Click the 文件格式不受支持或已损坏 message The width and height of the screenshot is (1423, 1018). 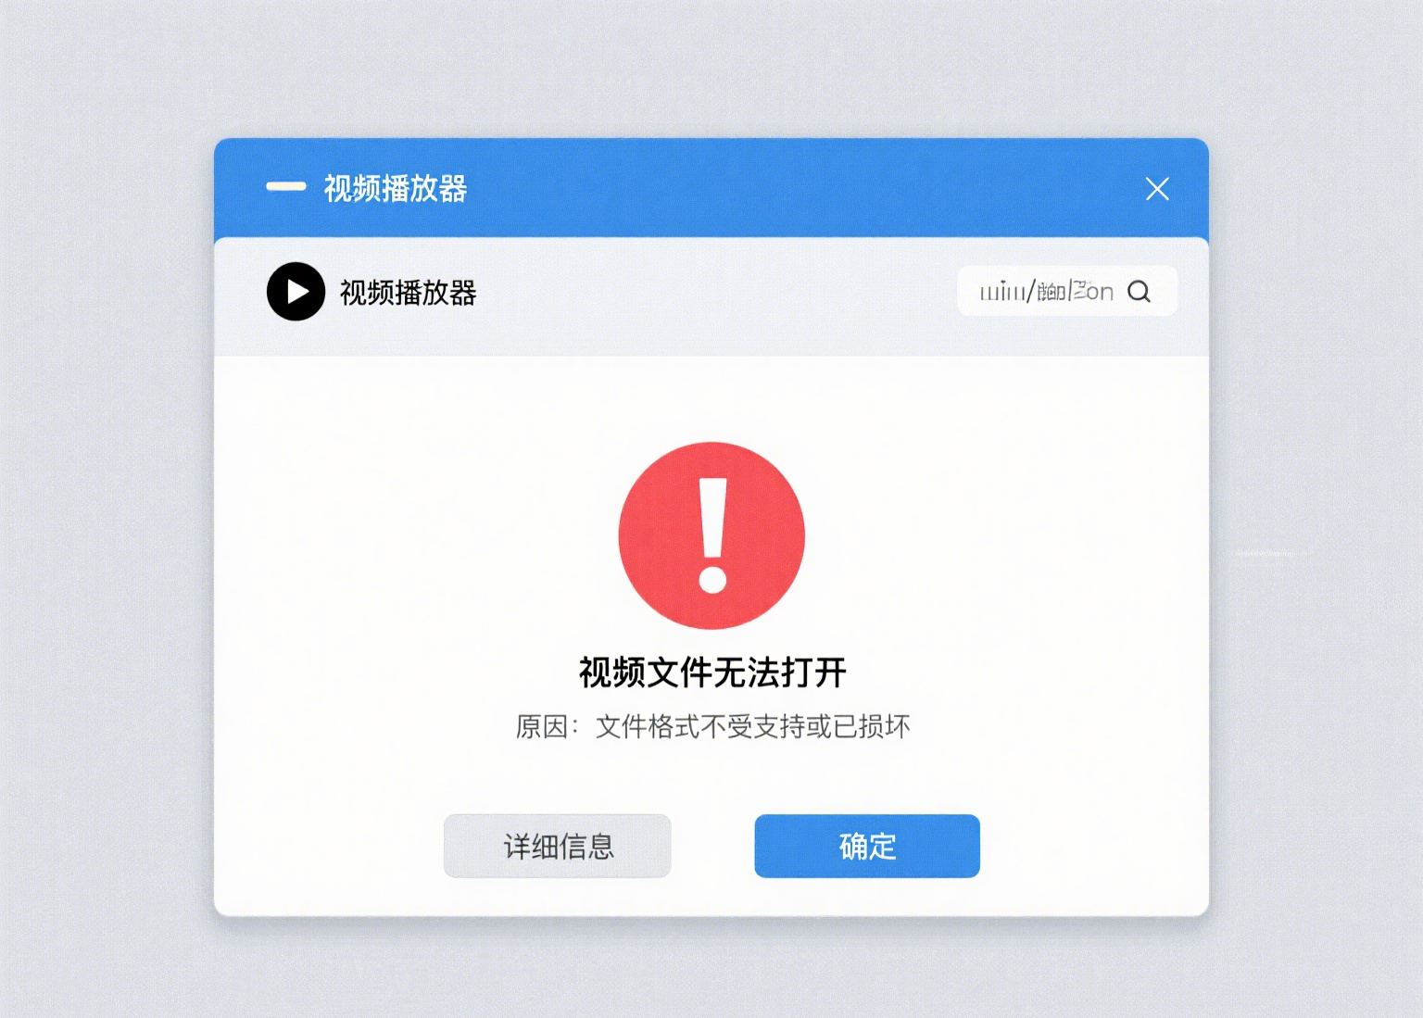coord(753,726)
